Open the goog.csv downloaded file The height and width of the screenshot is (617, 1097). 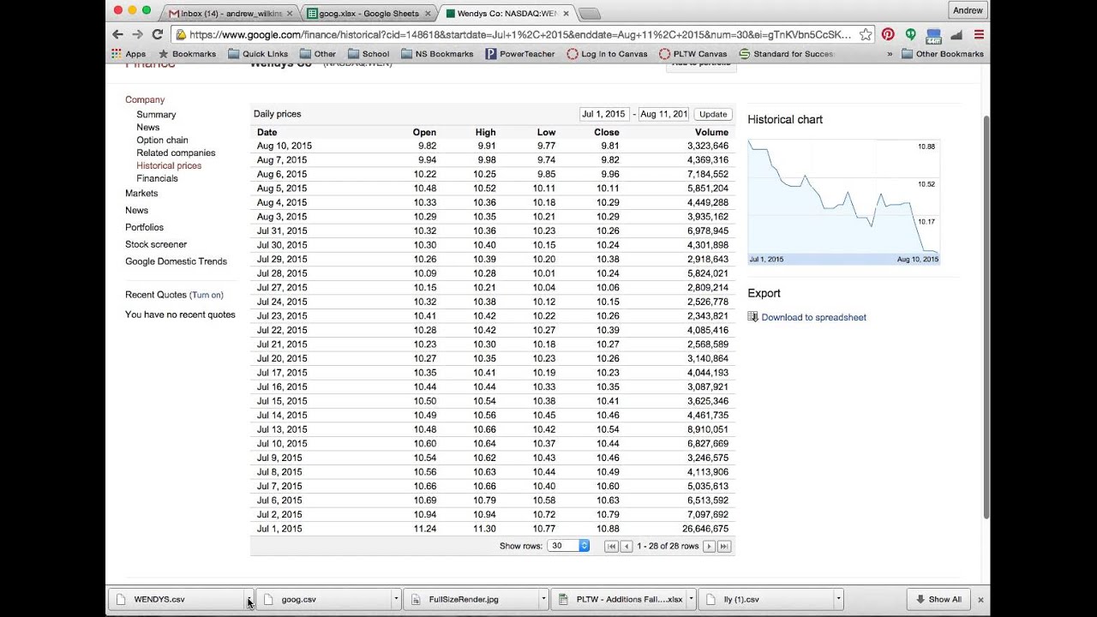pos(323,599)
